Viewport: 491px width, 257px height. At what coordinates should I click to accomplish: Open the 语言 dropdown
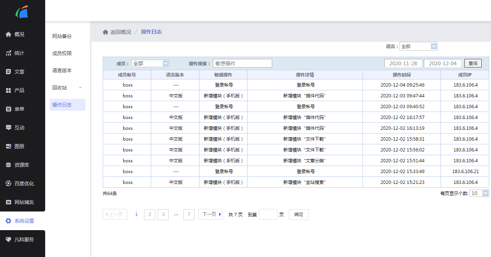click(x=418, y=46)
